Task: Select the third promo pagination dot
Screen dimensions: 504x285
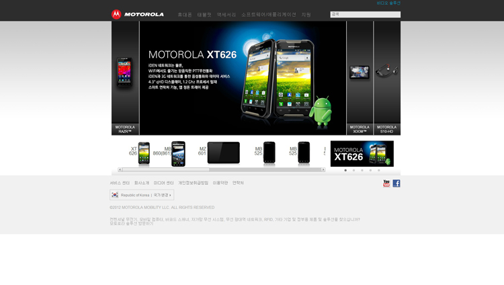Action: [362, 171]
